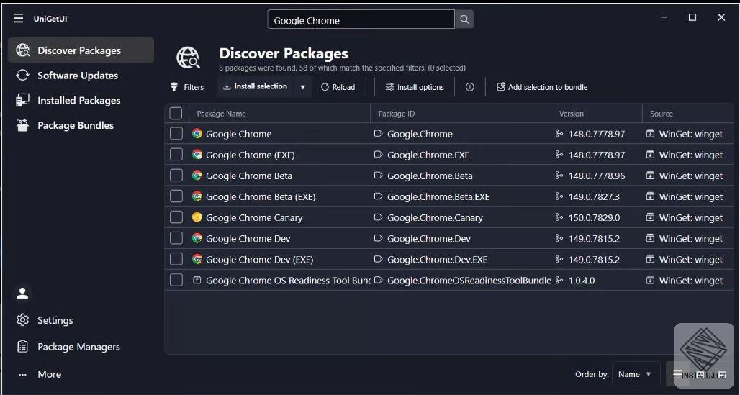Open Settings in the sidebar
This screenshot has height=395, width=740.
[81, 320]
